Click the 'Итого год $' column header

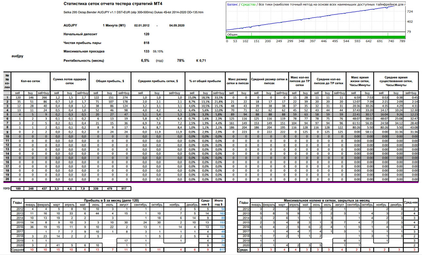(218, 202)
